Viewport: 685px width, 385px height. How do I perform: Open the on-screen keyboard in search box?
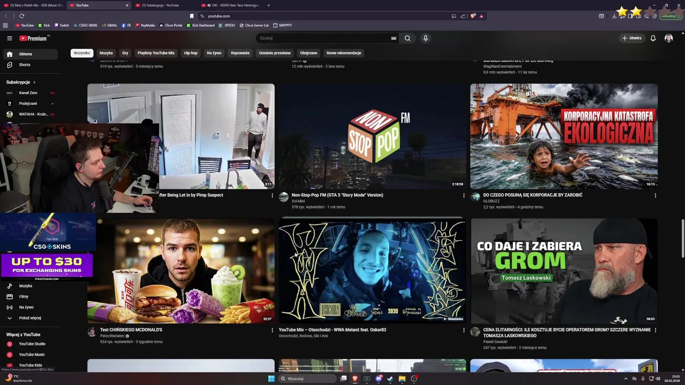394,38
